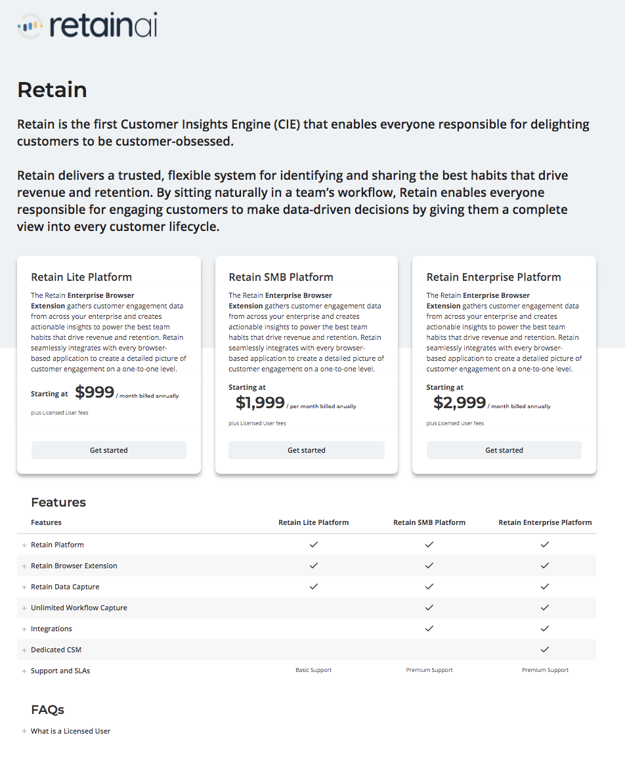Click the retain.ai logo
Screen dimensions: 625x777
(x=87, y=27)
